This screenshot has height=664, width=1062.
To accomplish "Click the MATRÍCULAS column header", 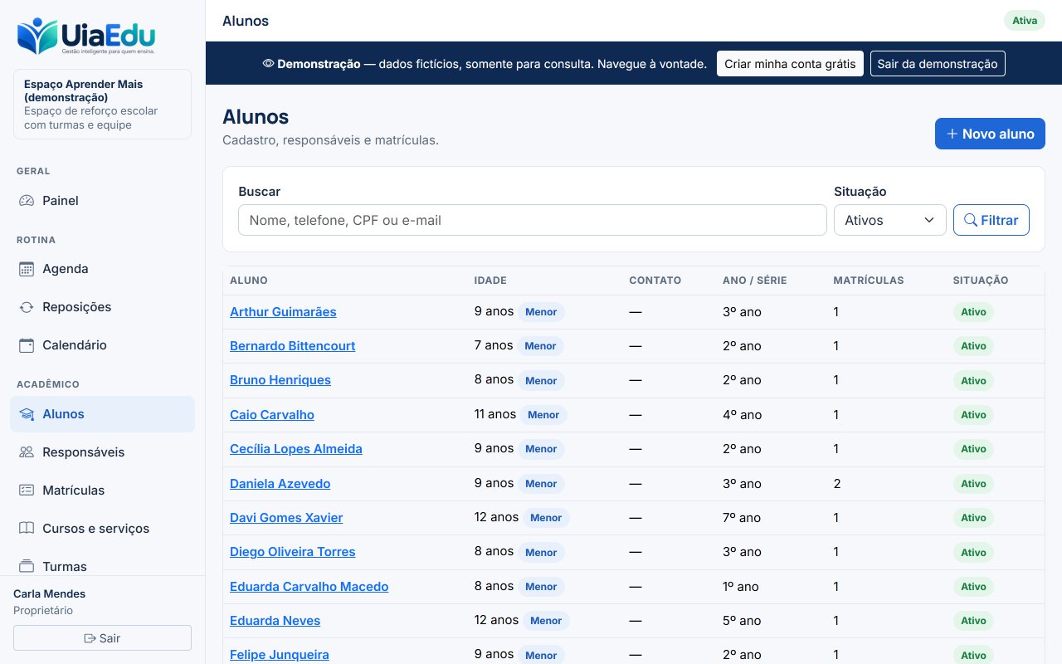I will (869, 281).
